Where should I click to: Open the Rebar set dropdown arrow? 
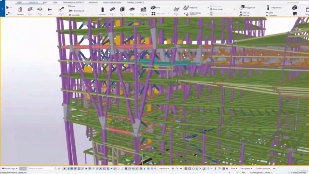[x=208, y=8]
